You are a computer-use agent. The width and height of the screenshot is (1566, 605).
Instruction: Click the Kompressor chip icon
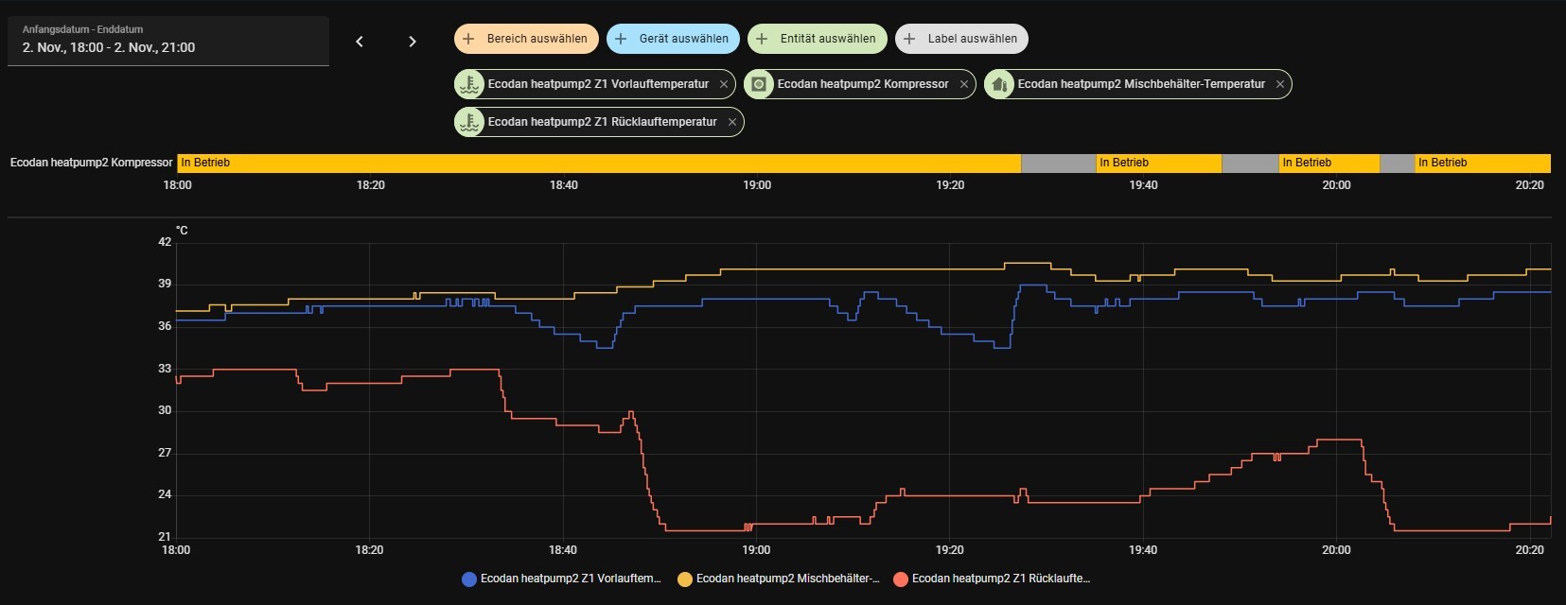click(759, 84)
